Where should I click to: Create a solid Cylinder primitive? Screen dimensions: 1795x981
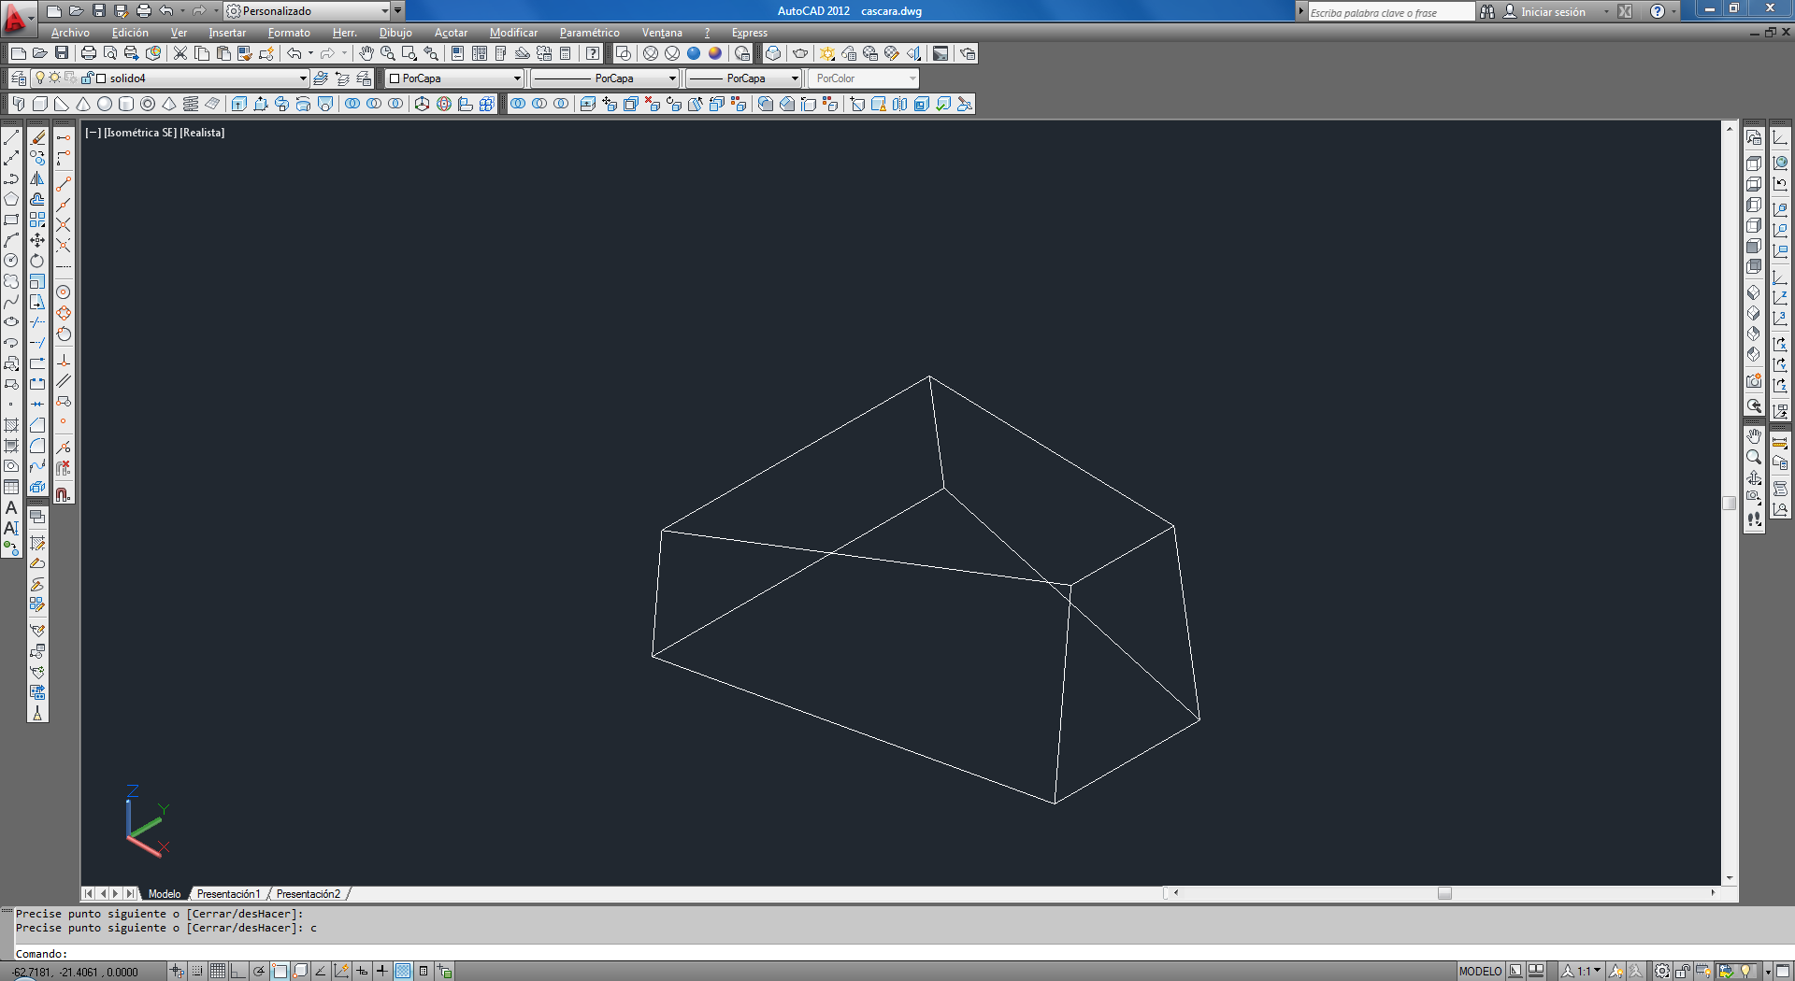pos(126,104)
